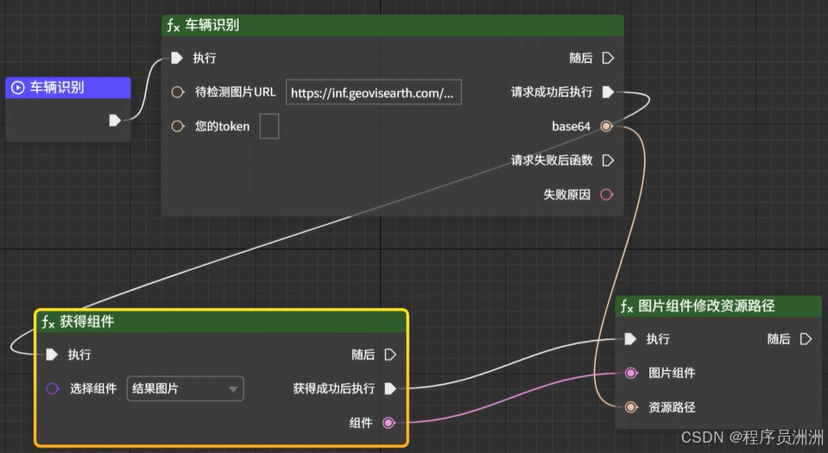Select the blue 车辆识别 event node header

[x=68, y=88]
